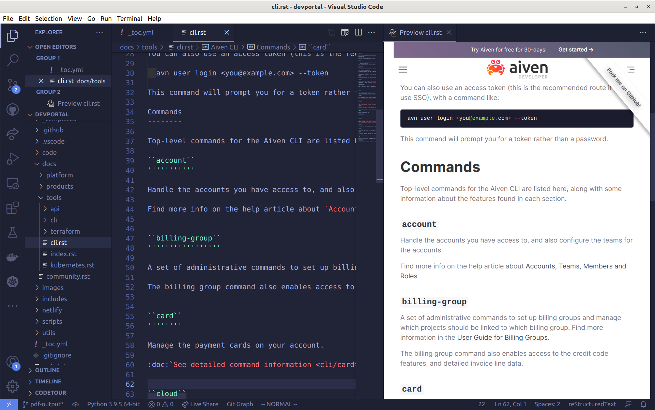The width and height of the screenshot is (655, 410).
Task: Open Explorer views and more actions ellipsis
Action: tap(100, 32)
